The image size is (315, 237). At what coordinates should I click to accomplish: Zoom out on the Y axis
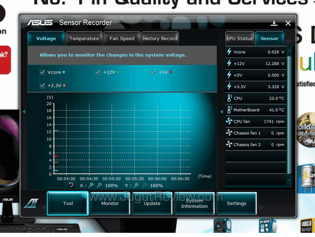click(144, 185)
